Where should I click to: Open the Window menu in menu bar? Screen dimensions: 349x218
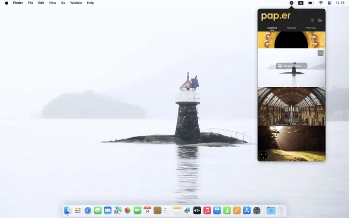pos(76,3)
